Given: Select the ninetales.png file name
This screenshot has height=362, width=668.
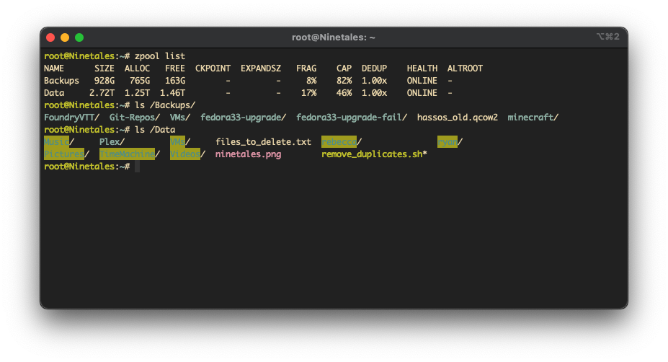Looking at the screenshot, I should (248, 154).
